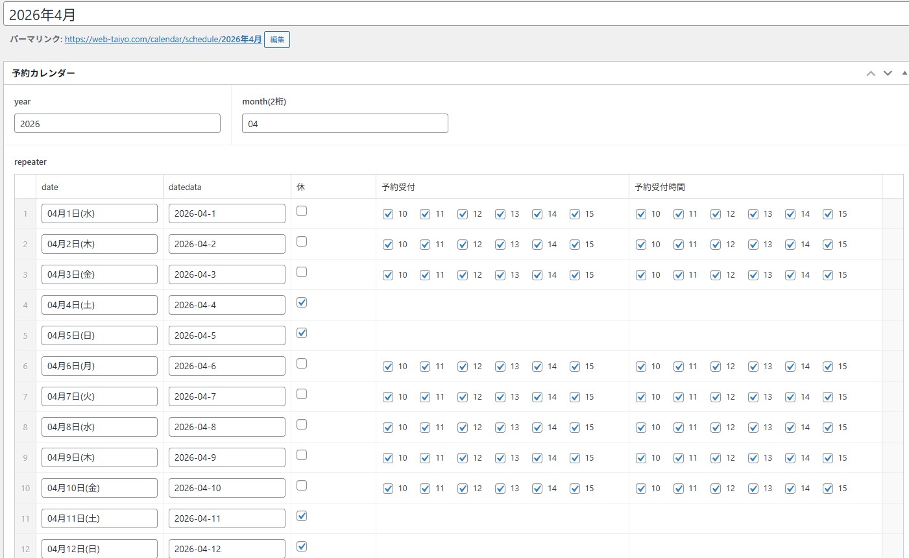Open the web-taiyo.com permalink URL
Image resolution: width=909 pixels, height=558 pixels.
click(163, 40)
